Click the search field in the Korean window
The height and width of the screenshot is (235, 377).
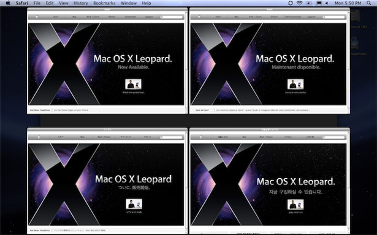point(333,137)
